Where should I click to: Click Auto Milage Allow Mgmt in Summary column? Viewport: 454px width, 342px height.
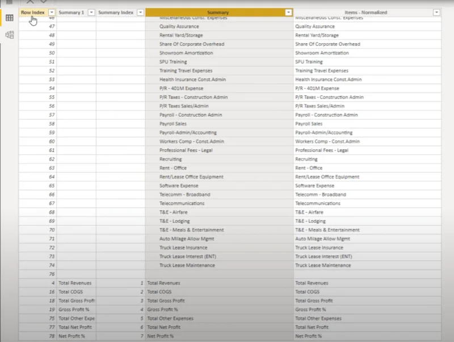point(187,239)
